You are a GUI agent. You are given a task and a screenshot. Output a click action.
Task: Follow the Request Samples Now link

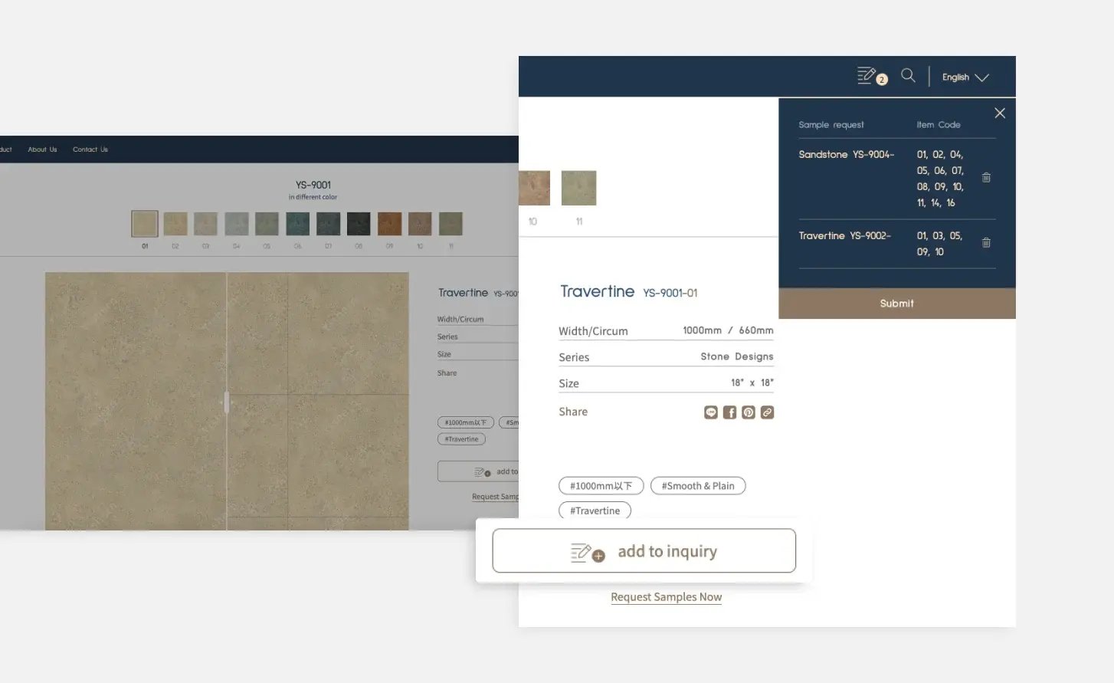click(x=666, y=597)
